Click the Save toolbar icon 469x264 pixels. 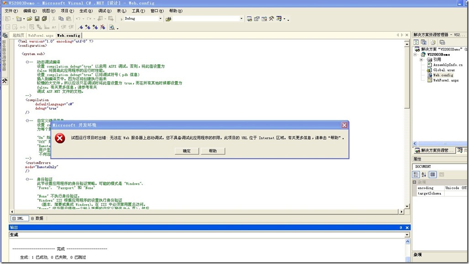[x=37, y=19]
